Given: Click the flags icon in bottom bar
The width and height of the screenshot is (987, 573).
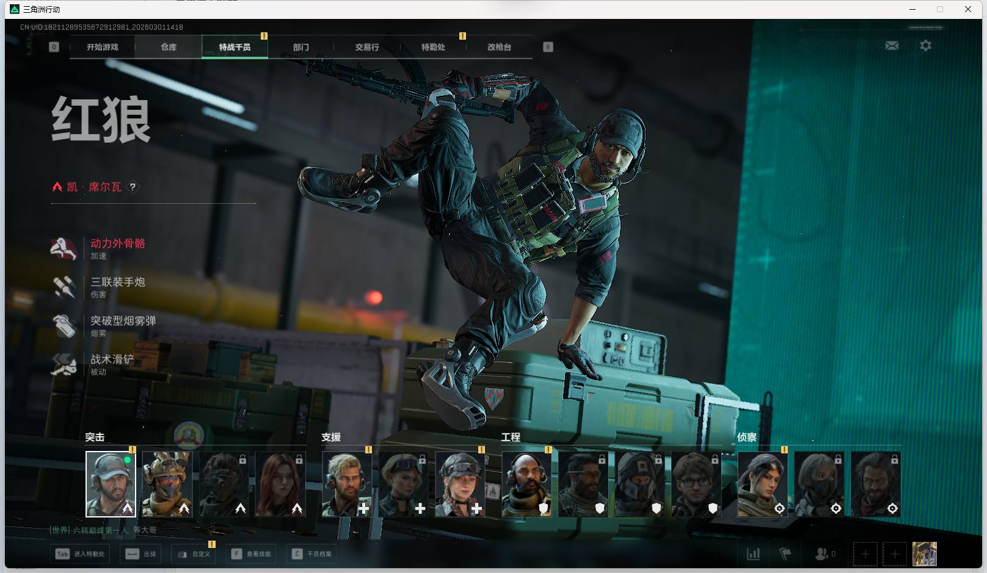Looking at the screenshot, I should 785,553.
